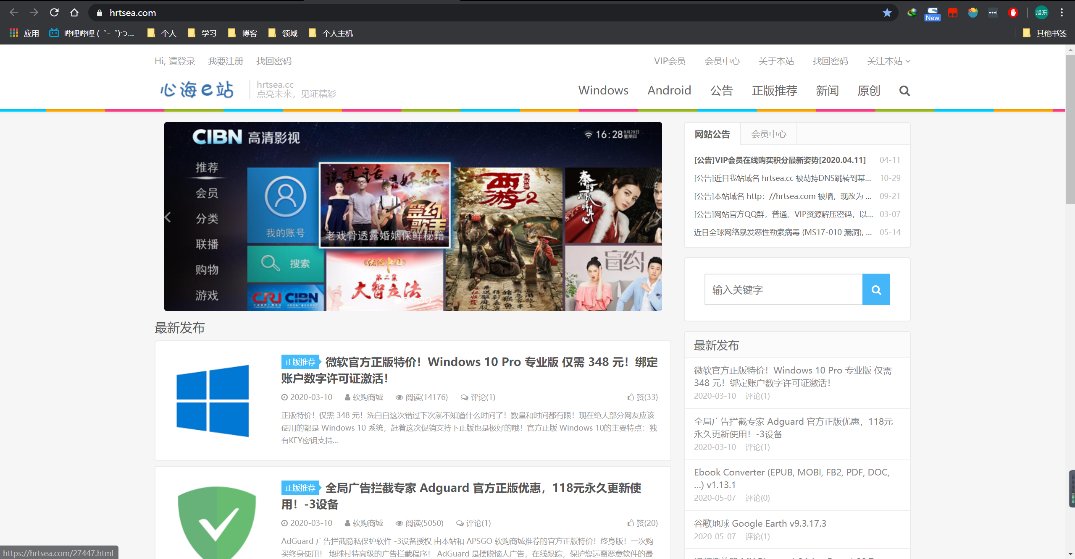This screenshot has height=559, width=1075.
Task: Click the 我要注册 registration link
Action: (x=226, y=61)
